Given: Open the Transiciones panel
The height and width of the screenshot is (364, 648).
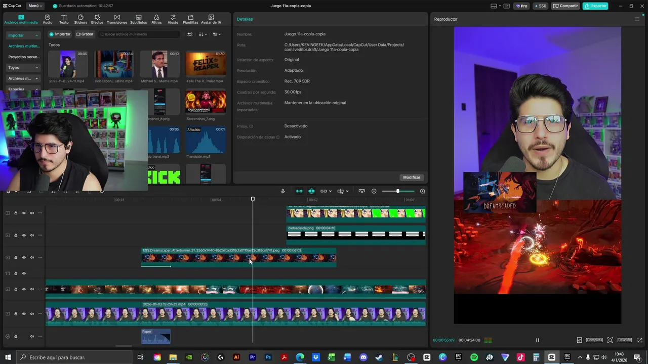Looking at the screenshot, I should point(117,19).
